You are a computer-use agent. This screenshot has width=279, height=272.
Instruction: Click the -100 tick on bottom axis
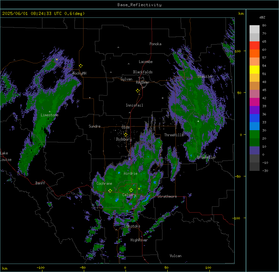pos(40,267)
